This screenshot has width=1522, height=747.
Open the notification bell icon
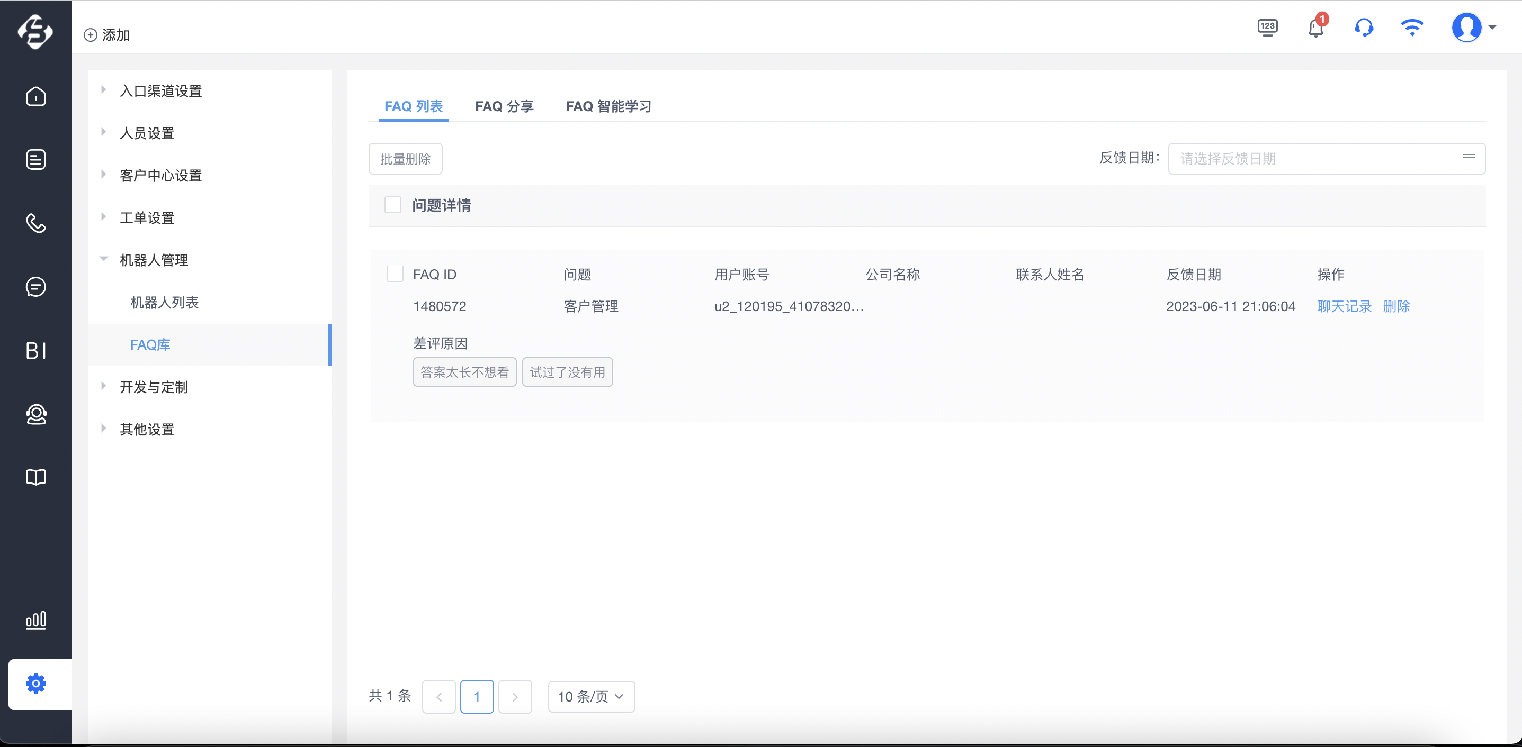pyautogui.click(x=1317, y=27)
